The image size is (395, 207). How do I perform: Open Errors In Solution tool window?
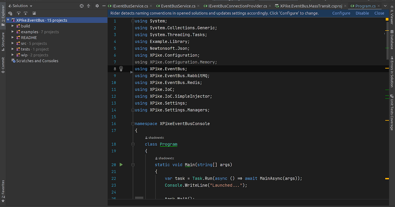tap(392, 71)
